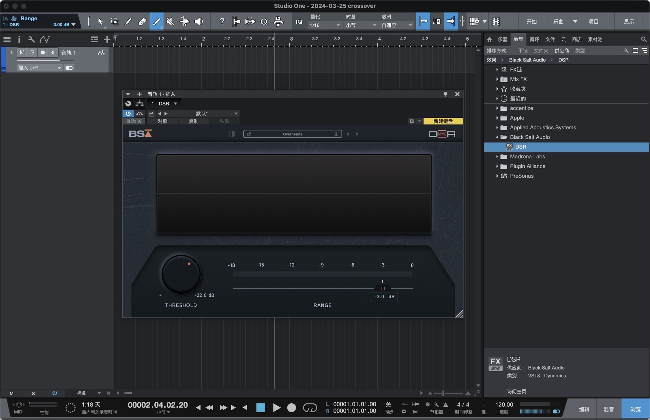
Task: Select the Eraser tool
Action: (142, 22)
